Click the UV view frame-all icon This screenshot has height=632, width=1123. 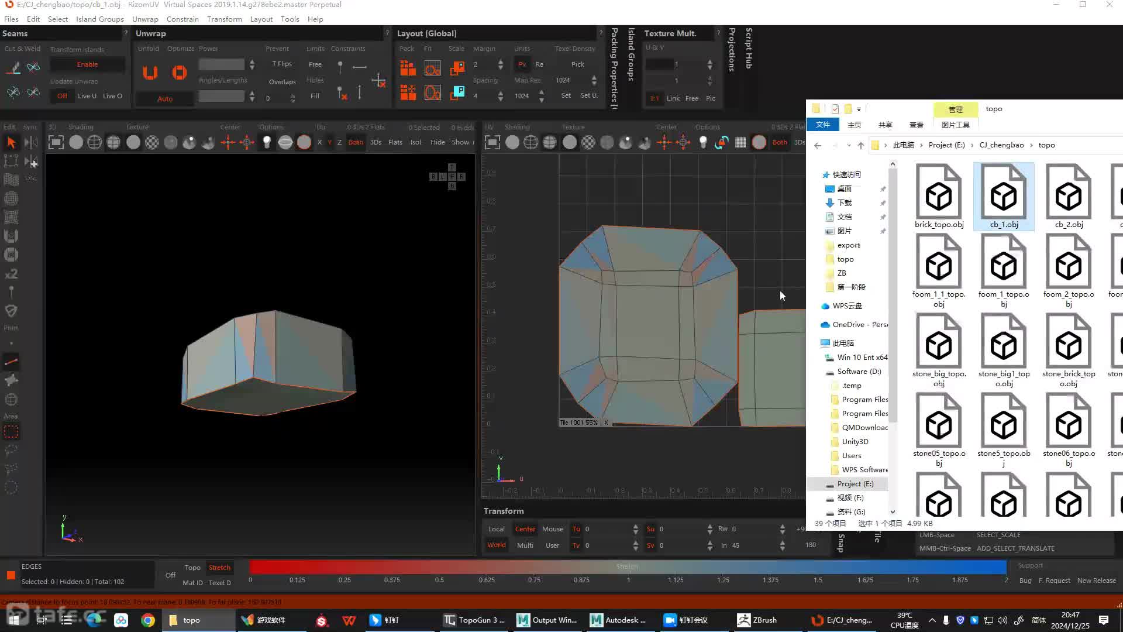pos(492,142)
